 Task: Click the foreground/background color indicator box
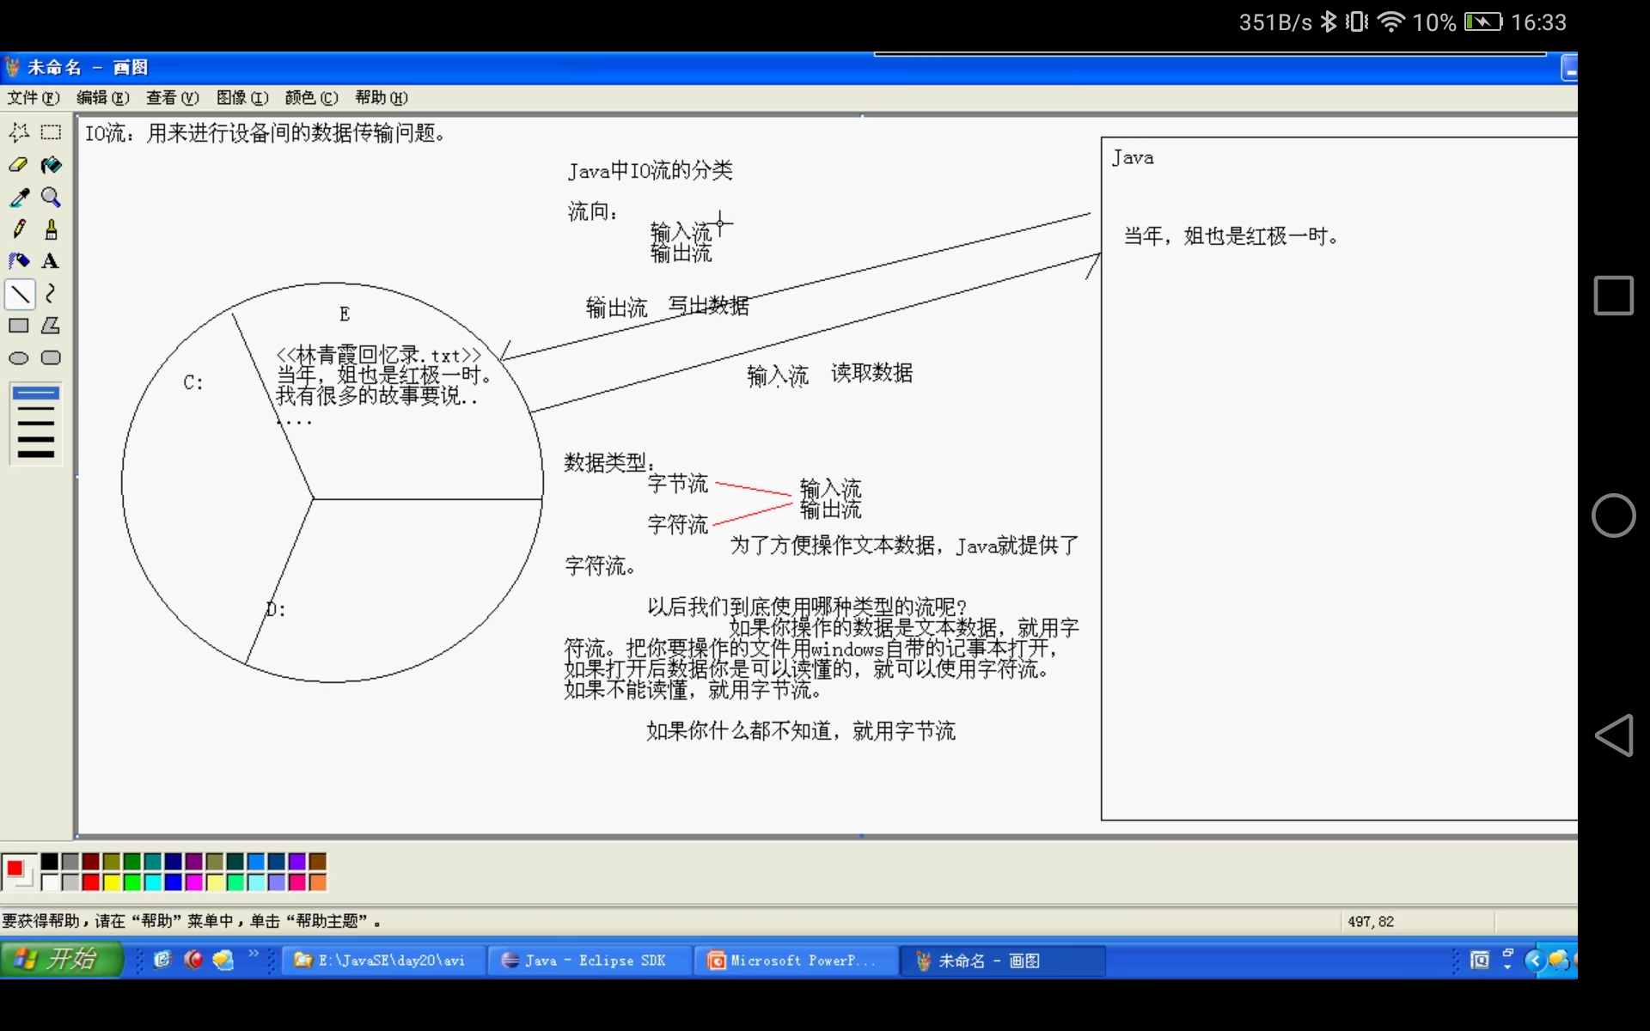pos(19,872)
